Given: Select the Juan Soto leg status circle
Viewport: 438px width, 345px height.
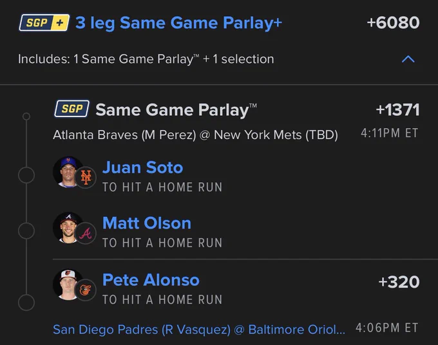Looking at the screenshot, I should pyautogui.click(x=26, y=175).
